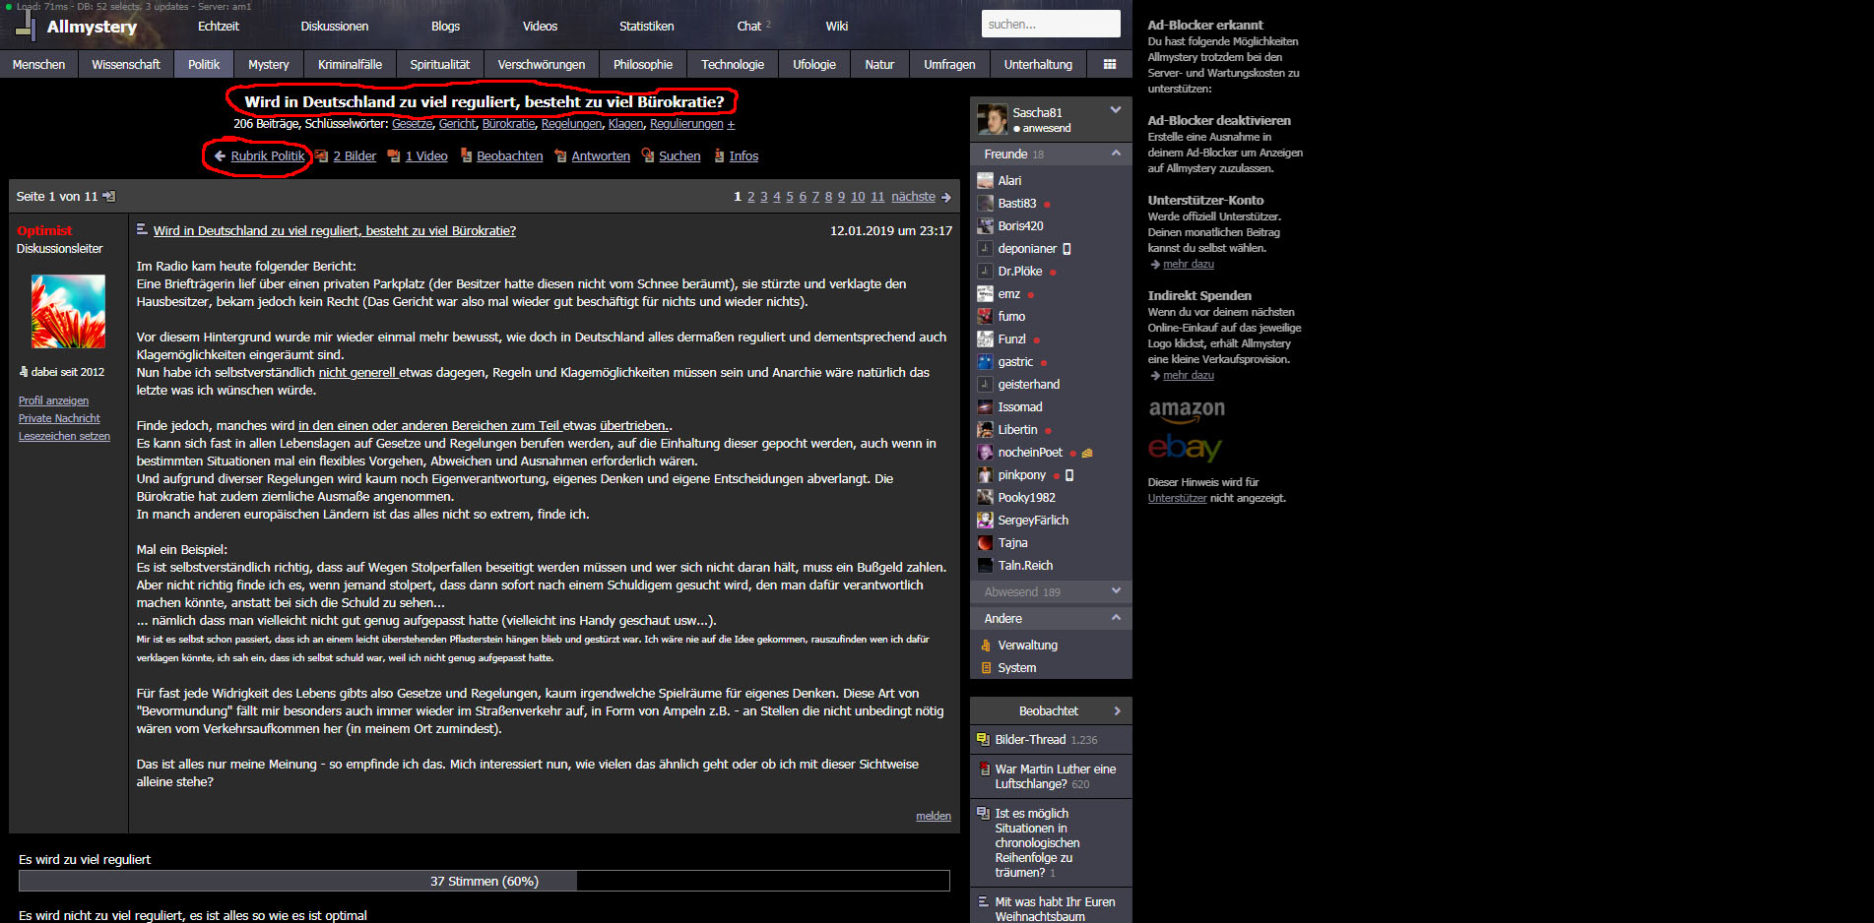Click the Verwaltung icon in Andere section
The image size is (1874, 923).
986,646
